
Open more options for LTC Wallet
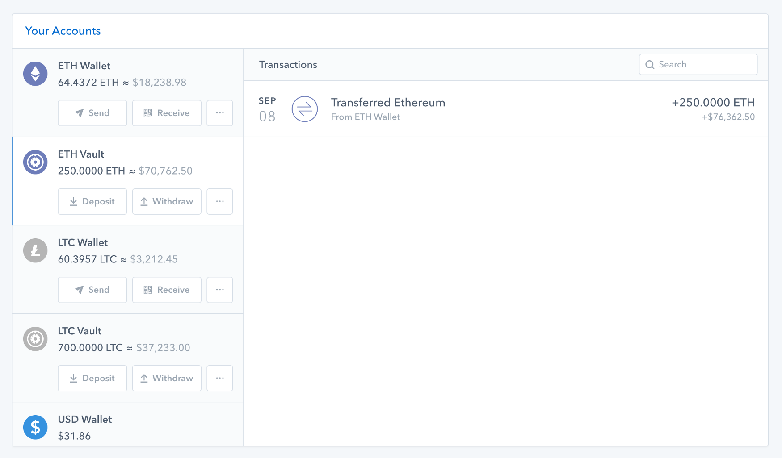[x=219, y=290]
